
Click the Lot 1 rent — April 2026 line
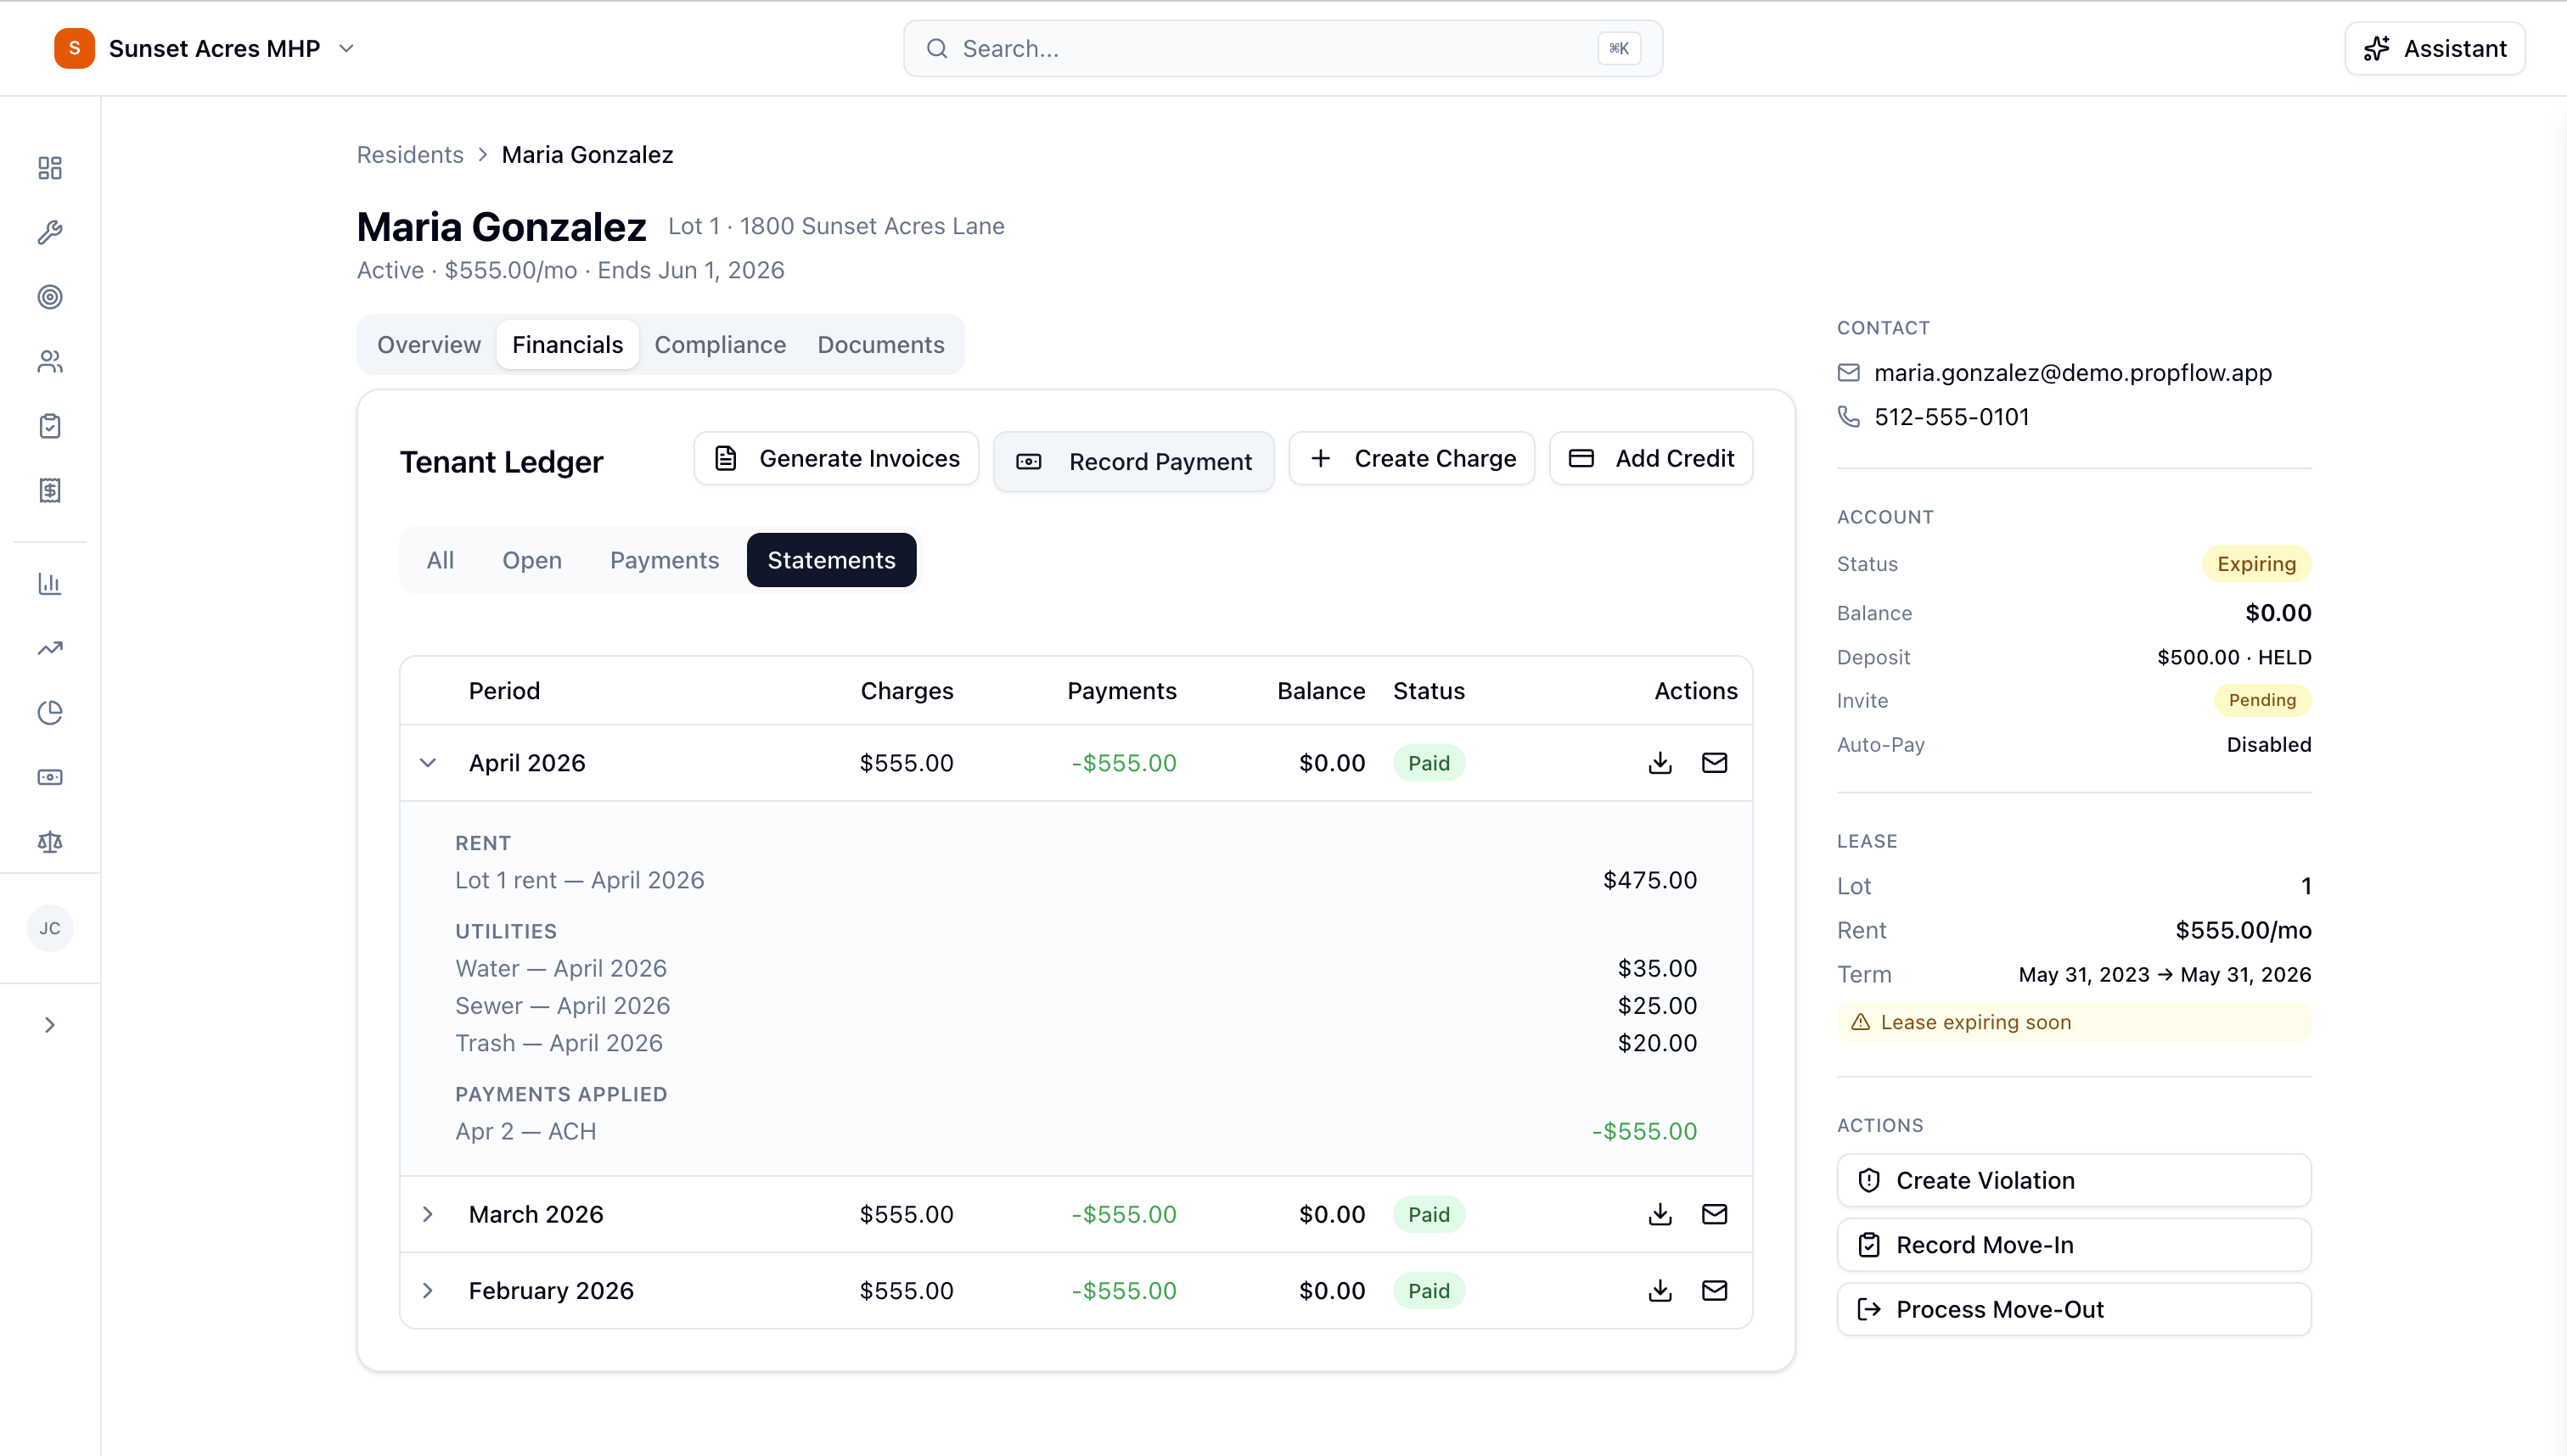coord(1076,880)
